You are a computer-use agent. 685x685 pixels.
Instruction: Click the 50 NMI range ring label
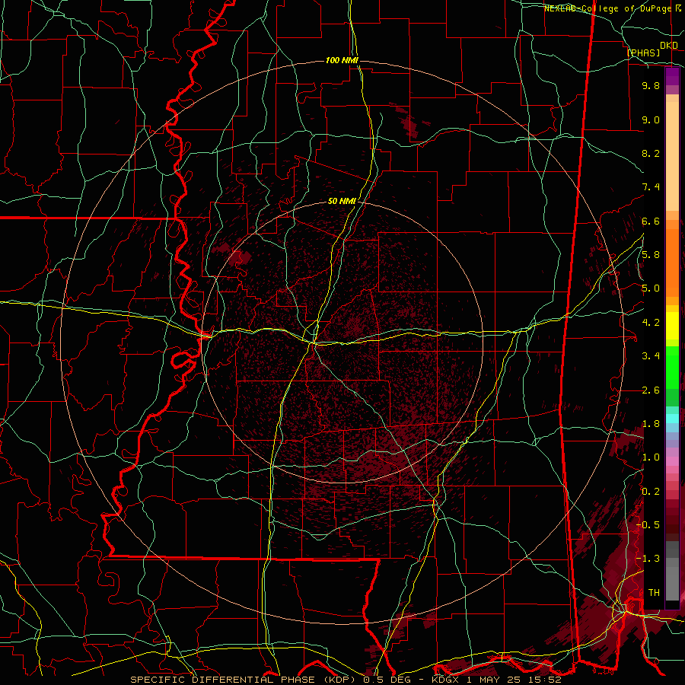click(342, 201)
